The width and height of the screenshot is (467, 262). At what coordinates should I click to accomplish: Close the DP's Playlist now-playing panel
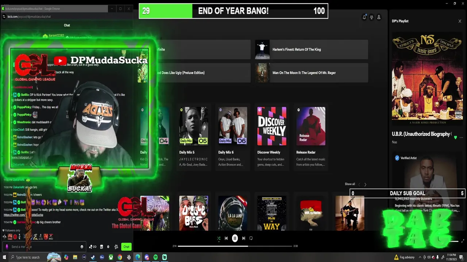pyautogui.click(x=460, y=21)
